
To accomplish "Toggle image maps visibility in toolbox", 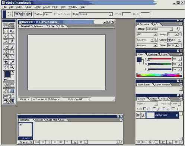I will tap(6, 85).
